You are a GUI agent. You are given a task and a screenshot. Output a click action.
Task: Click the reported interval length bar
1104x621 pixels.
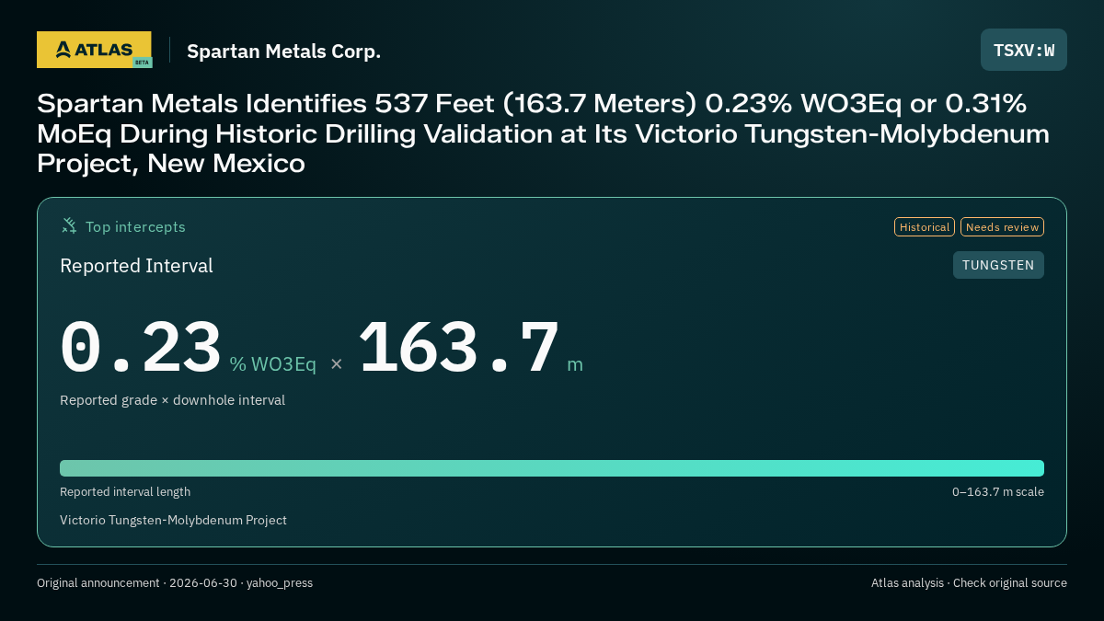point(552,467)
